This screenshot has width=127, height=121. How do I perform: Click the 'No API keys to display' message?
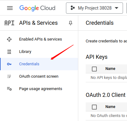(109, 78)
